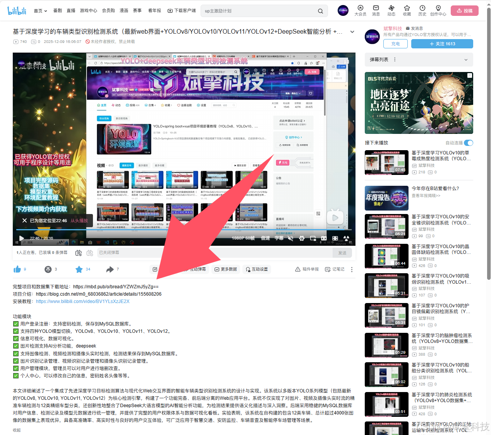The image size is (491, 435).
Task: Open 年度报告 annual report thumbnail
Action: coord(386,198)
